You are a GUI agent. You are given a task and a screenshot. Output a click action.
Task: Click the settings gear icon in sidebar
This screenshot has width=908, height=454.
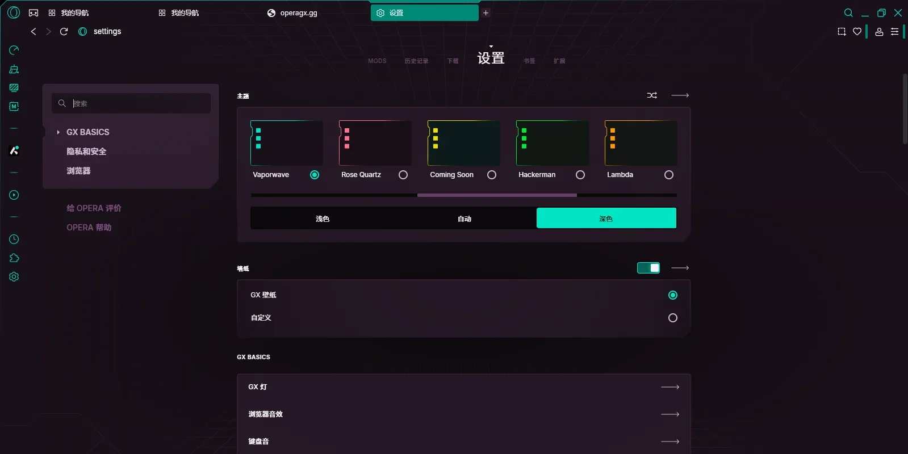[x=14, y=277]
